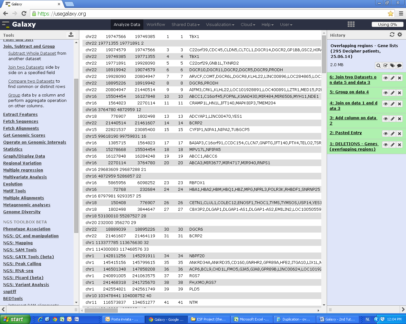Select the Analyze Data tab

[127, 24]
